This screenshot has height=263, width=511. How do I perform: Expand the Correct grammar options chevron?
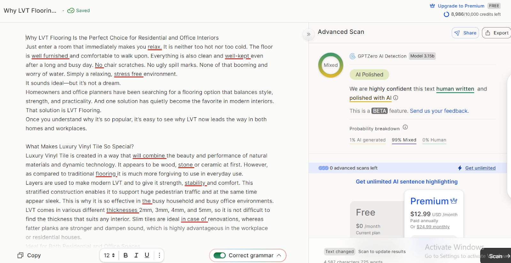279,255
